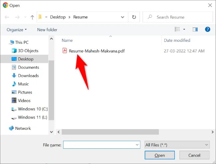The image size is (216, 164).
Task: Open the Organize menu
Action: [17, 30]
